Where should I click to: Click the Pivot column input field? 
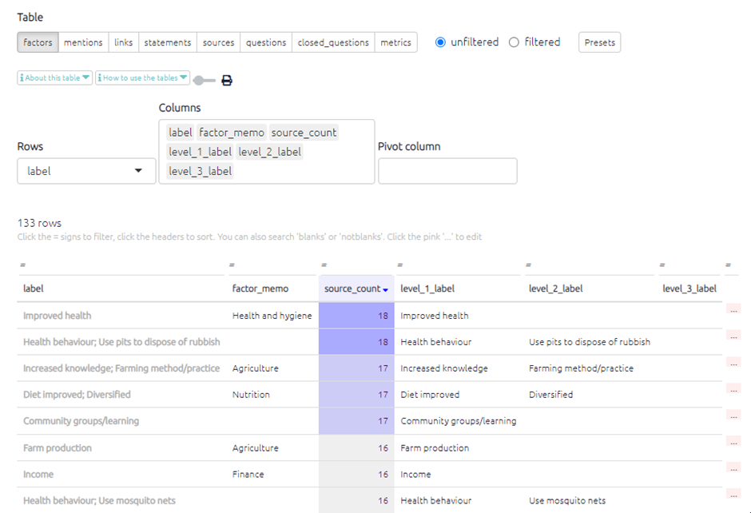[x=447, y=171]
